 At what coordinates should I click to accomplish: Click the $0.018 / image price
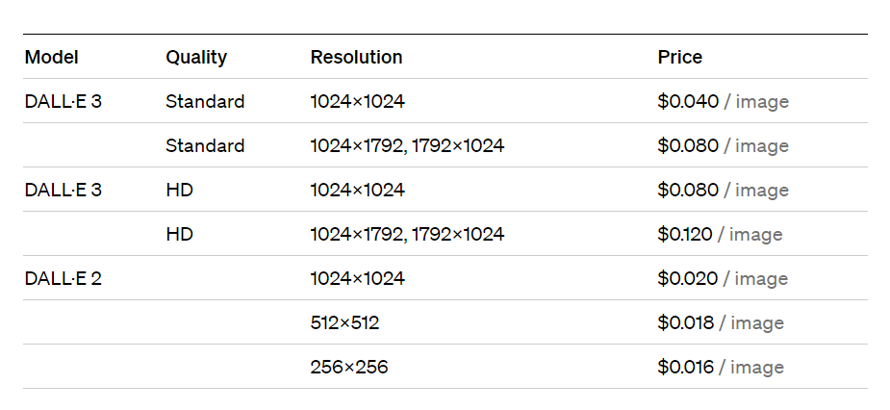tap(721, 322)
